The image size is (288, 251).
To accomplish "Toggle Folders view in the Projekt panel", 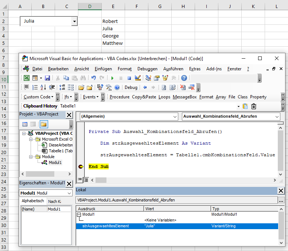I will coord(43,124).
